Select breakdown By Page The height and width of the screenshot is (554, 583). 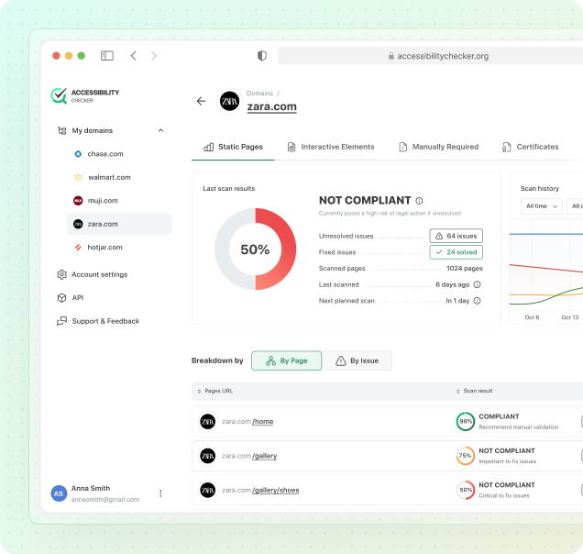click(x=286, y=360)
